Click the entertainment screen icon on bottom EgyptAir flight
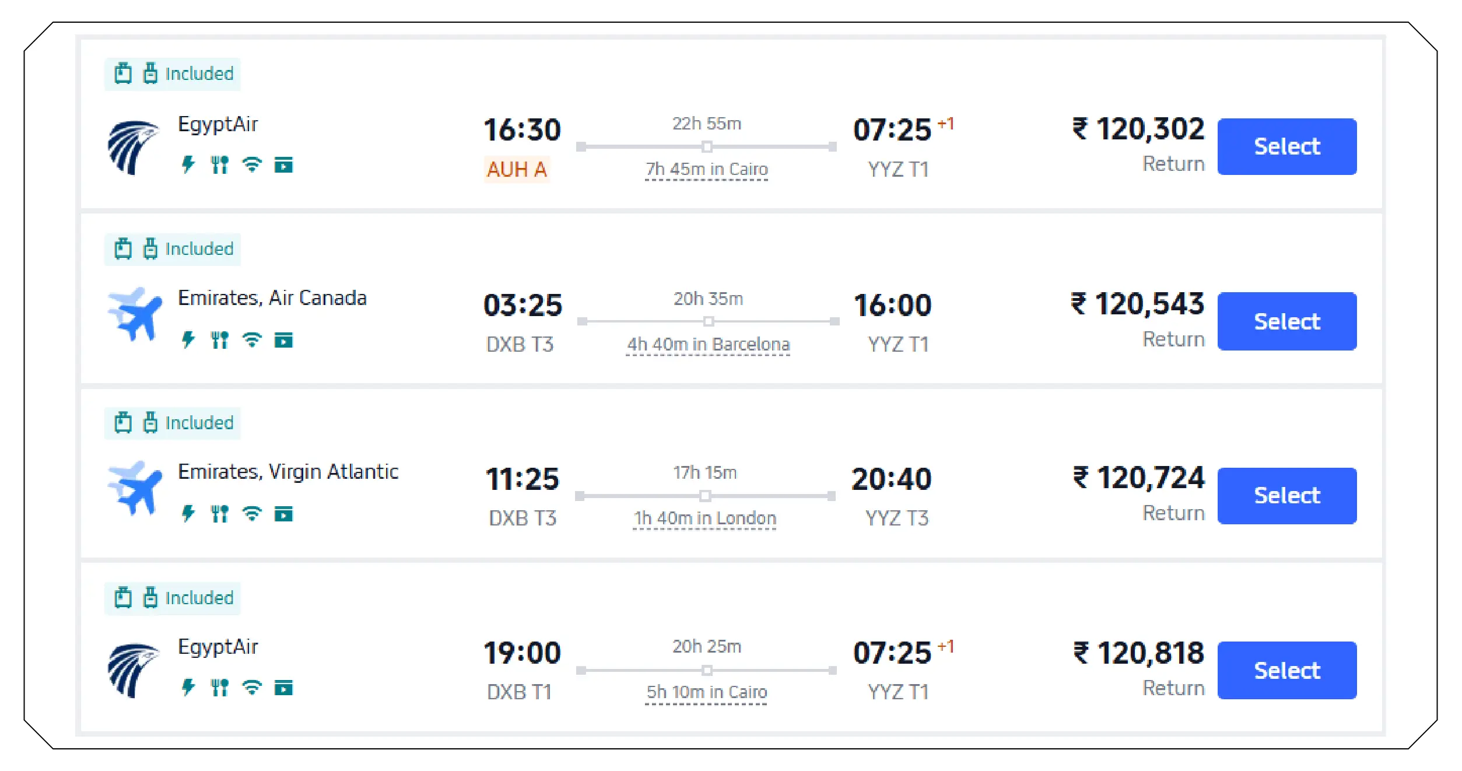The height and width of the screenshot is (771, 1462). (283, 688)
